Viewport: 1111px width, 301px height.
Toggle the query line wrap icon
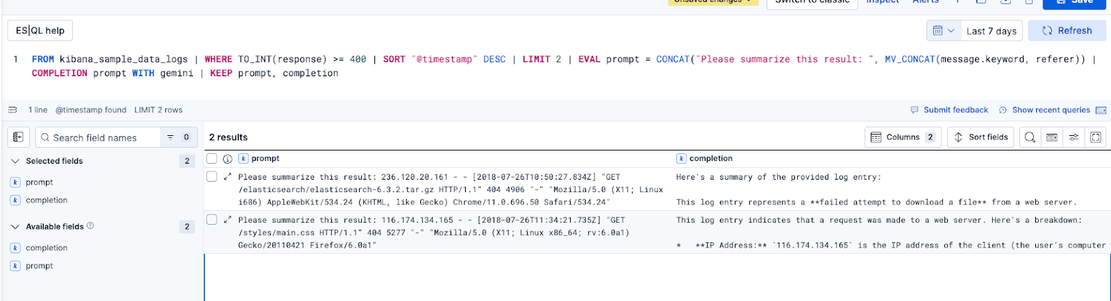coord(12,110)
